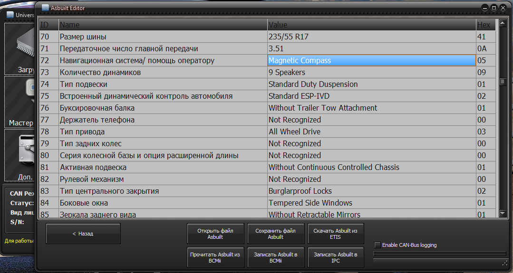Image resolution: width=513 pixels, height=273 pixels.
Task: Click Скачать Asbuilt из ETIS button
Action: (x=335, y=234)
